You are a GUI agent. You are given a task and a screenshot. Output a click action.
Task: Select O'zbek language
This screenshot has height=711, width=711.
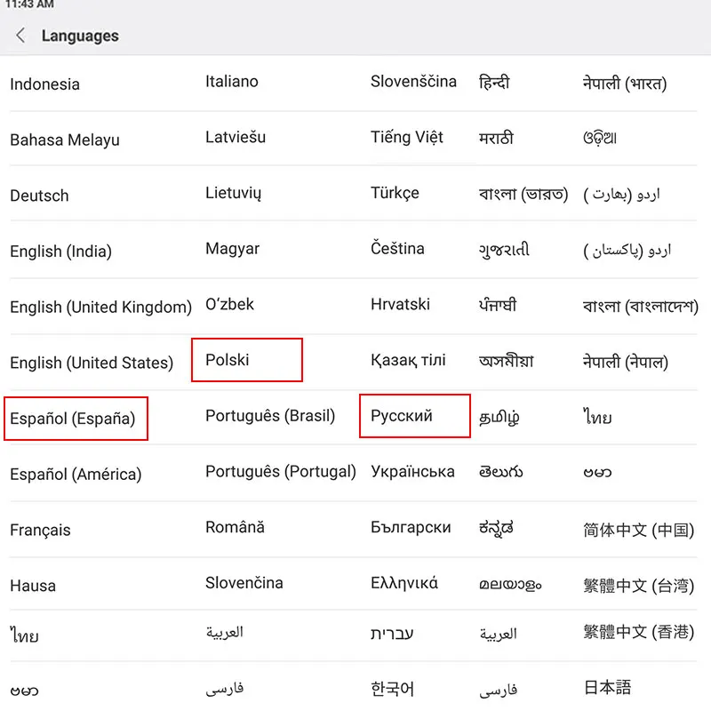coord(229,304)
